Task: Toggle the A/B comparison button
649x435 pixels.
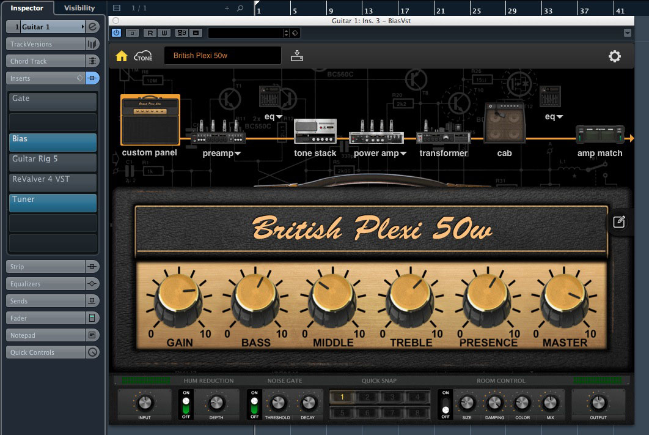Action: pos(182,32)
